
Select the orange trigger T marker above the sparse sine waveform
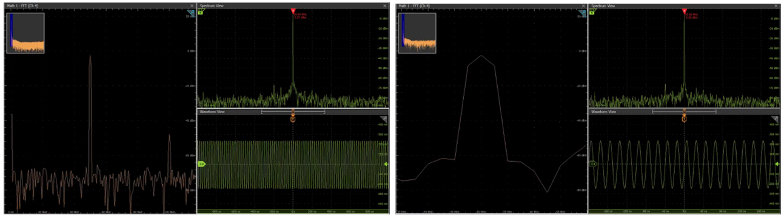click(x=684, y=118)
